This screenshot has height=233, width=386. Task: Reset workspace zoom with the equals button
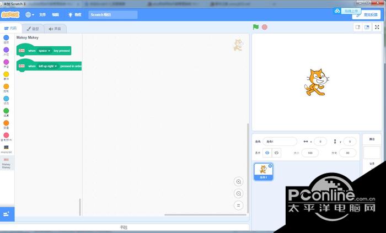pyautogui.click(x=238, y=205)
